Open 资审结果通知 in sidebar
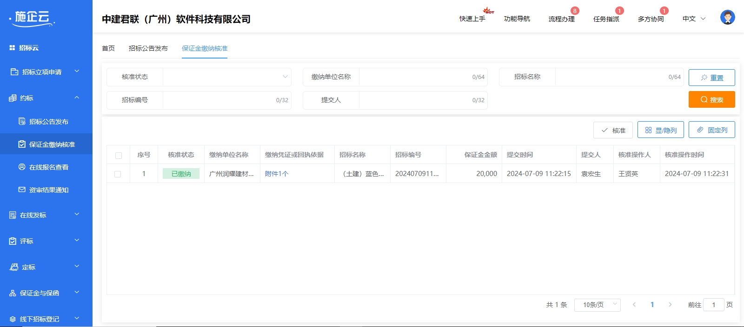 tap(48, 190)
